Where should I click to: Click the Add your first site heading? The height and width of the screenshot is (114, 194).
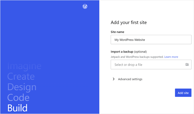(x=129, y=23)
